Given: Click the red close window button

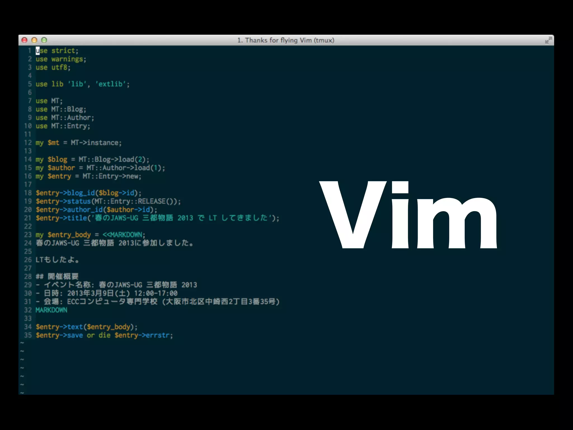Looking at the screenshot, I should click(25, 40).
